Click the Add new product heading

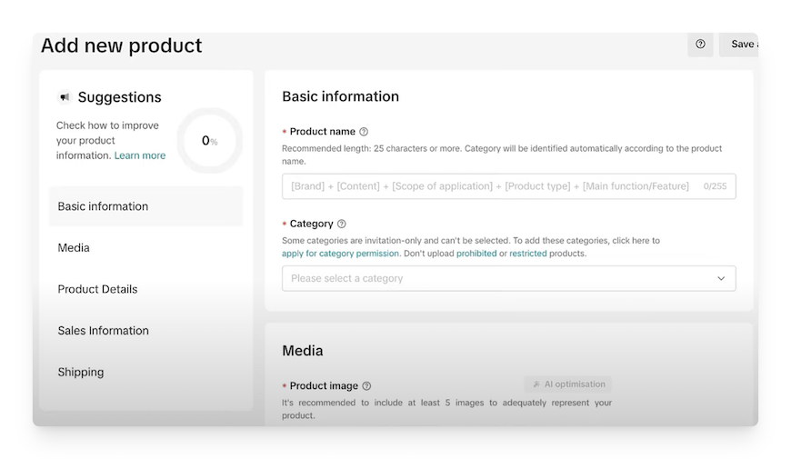point(121,45)
